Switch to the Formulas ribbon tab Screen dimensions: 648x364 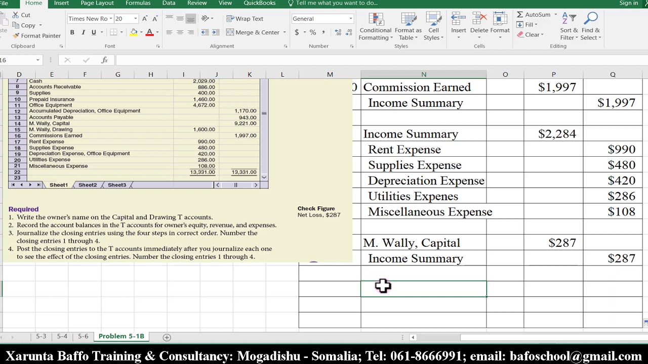(x=138, y=3)
